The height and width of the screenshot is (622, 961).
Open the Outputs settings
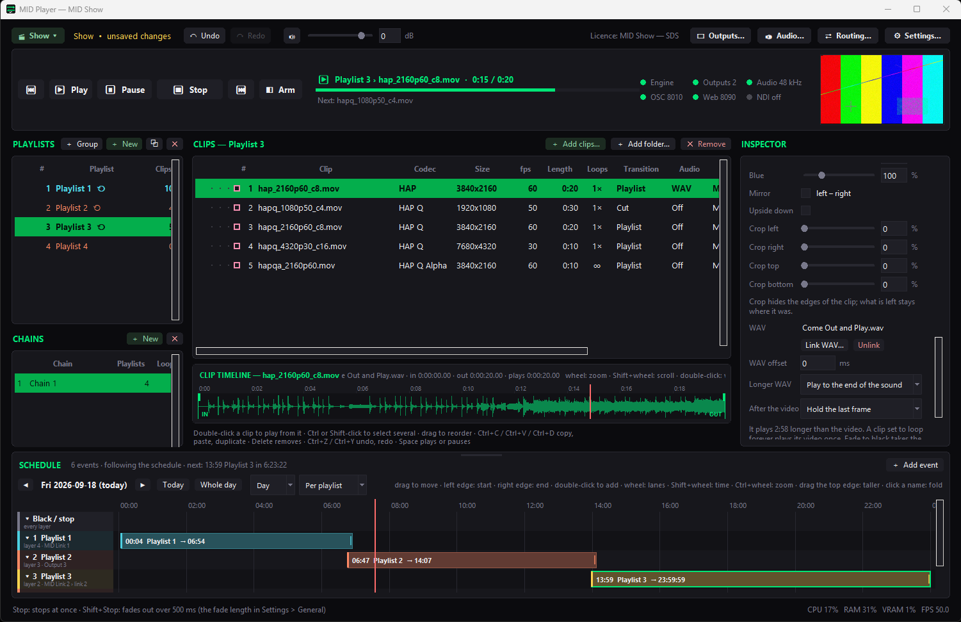(720, 36)
